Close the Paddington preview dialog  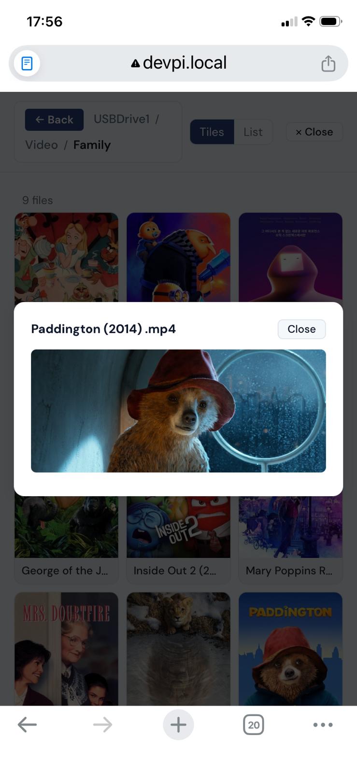point(301,329)
